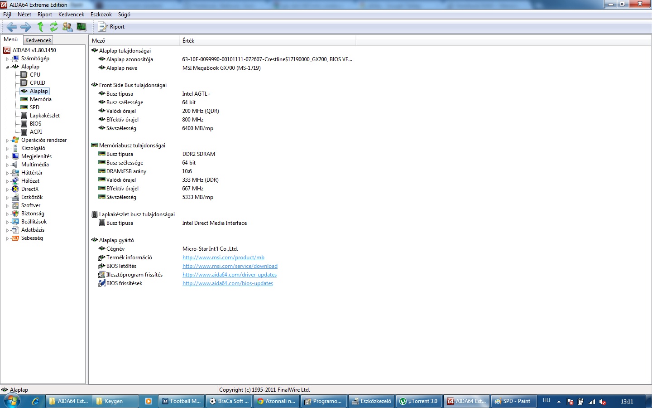
Task: Open the Nézet menu
Action: tap(24, 15)
